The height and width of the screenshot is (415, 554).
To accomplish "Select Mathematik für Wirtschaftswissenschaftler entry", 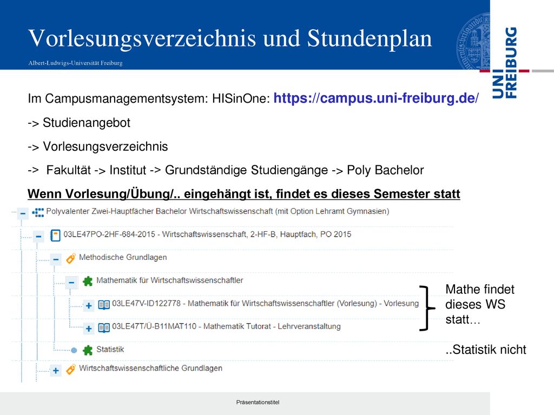I will (x=169, y=280).
